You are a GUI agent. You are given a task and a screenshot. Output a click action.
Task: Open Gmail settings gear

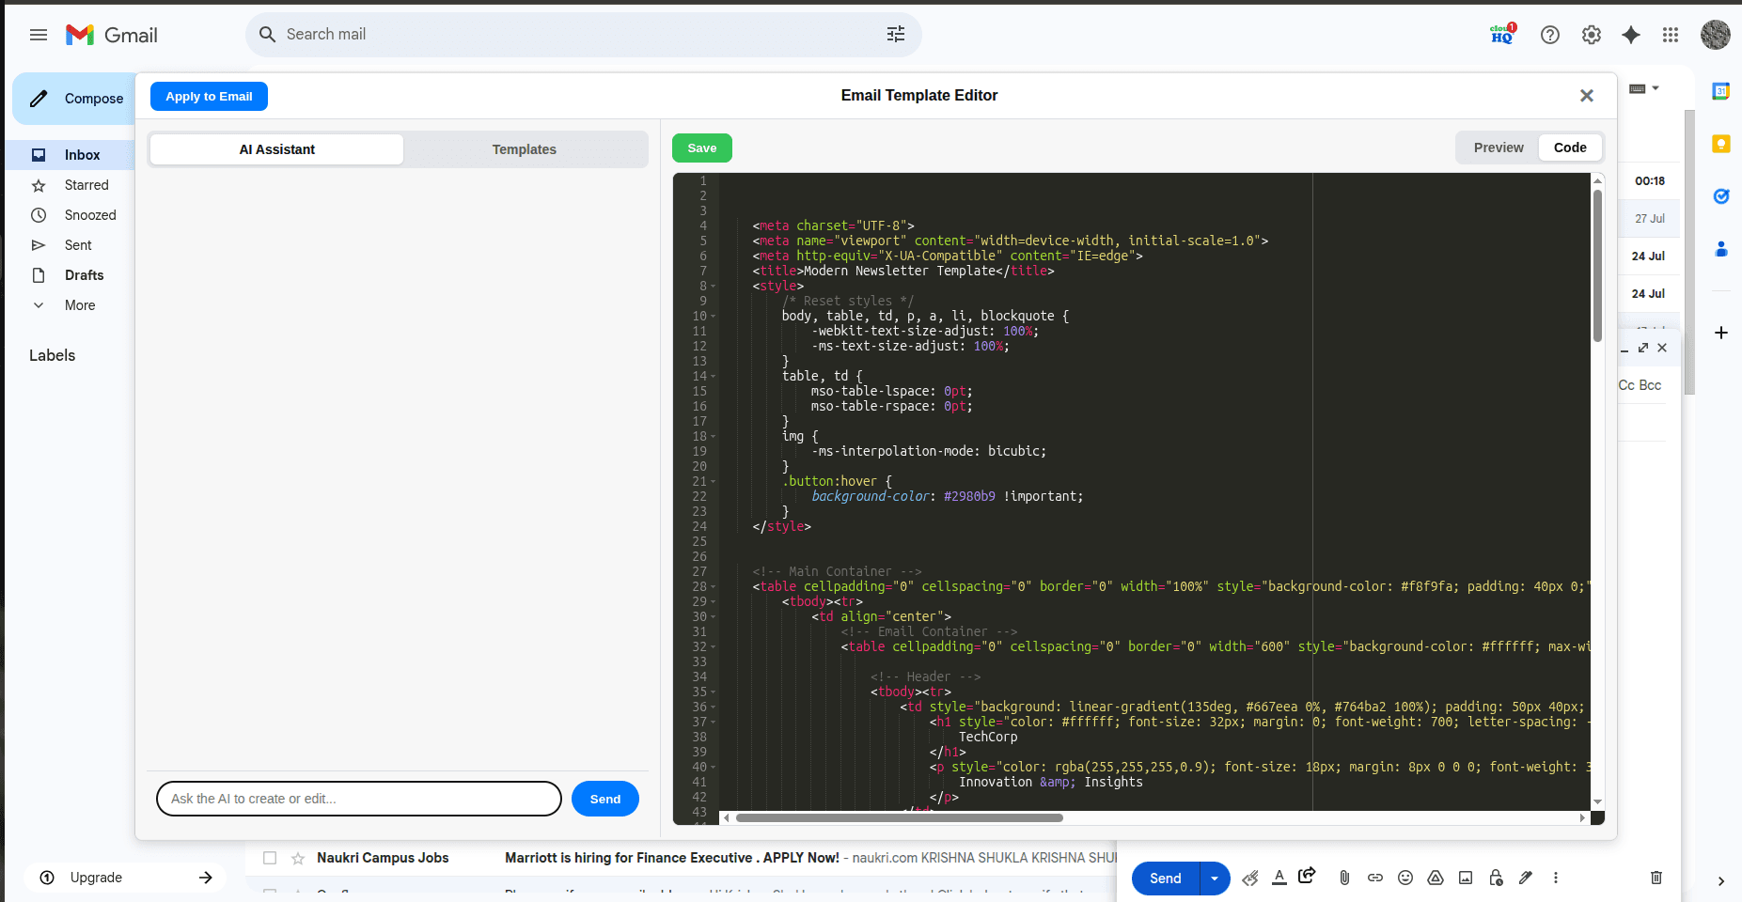point(1592,35)
